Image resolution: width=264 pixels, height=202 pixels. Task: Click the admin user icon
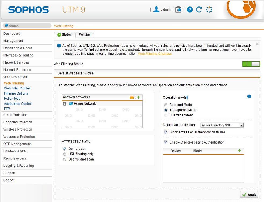click(156, 9)
